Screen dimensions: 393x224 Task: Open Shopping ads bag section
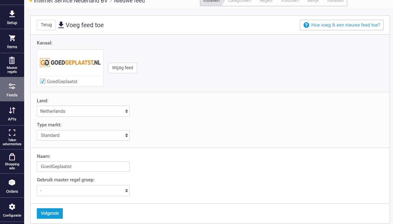[12, 162]
